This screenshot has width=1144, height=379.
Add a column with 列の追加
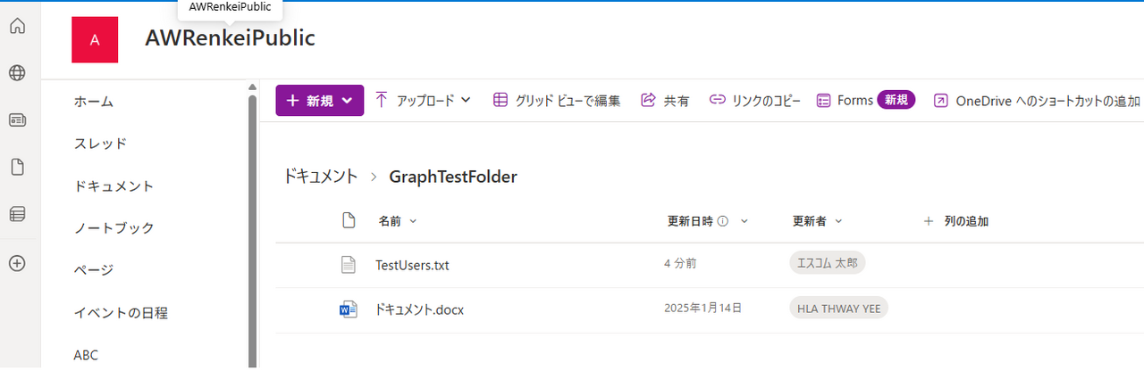955,221
